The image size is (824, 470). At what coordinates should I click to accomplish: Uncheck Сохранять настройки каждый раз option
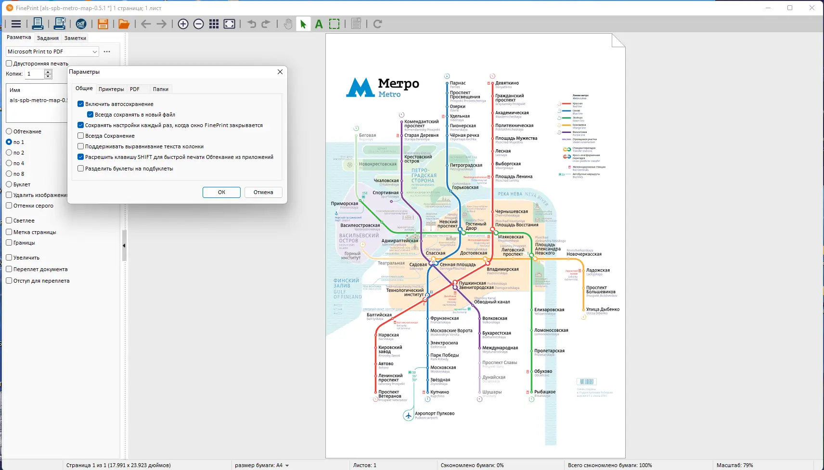pos(81,125)
